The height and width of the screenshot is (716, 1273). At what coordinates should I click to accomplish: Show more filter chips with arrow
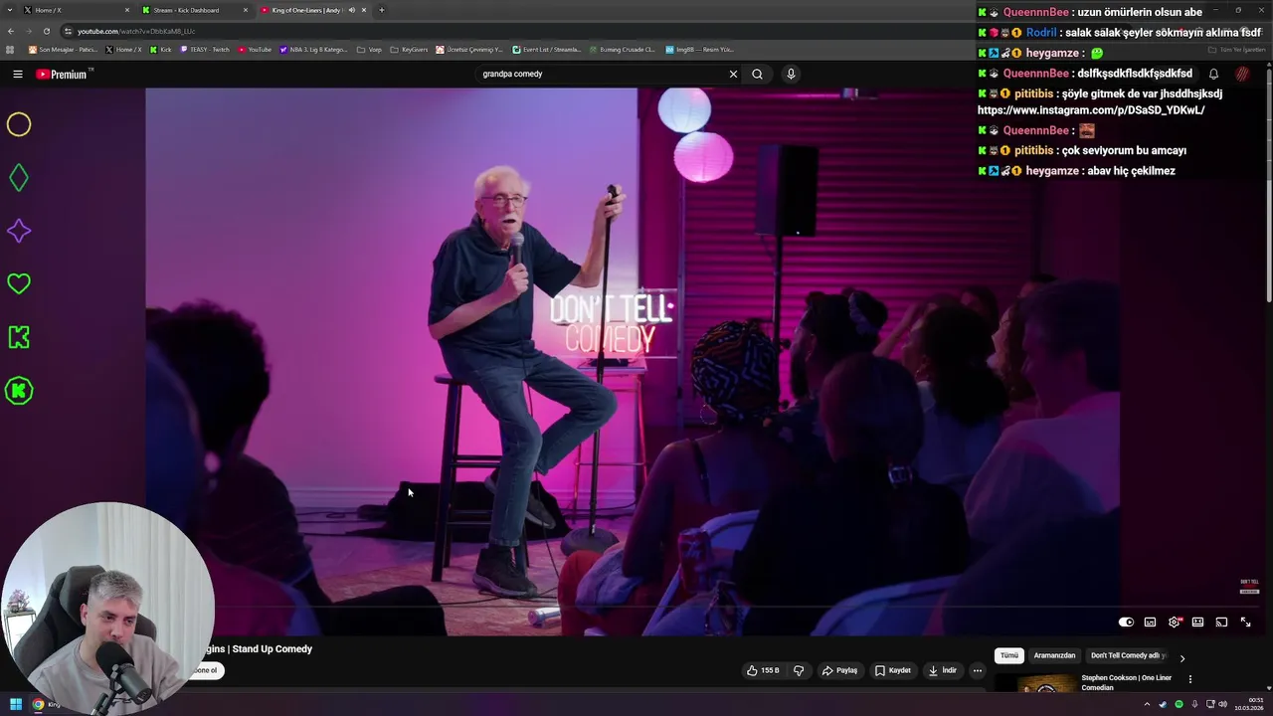[x=1182, y=657]
